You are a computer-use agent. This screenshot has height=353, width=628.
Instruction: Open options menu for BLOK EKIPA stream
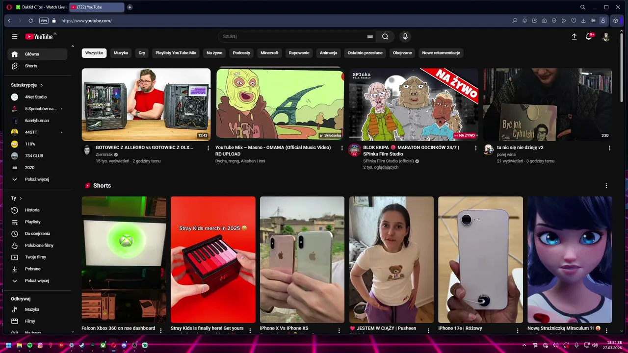(x=475, y=148)
